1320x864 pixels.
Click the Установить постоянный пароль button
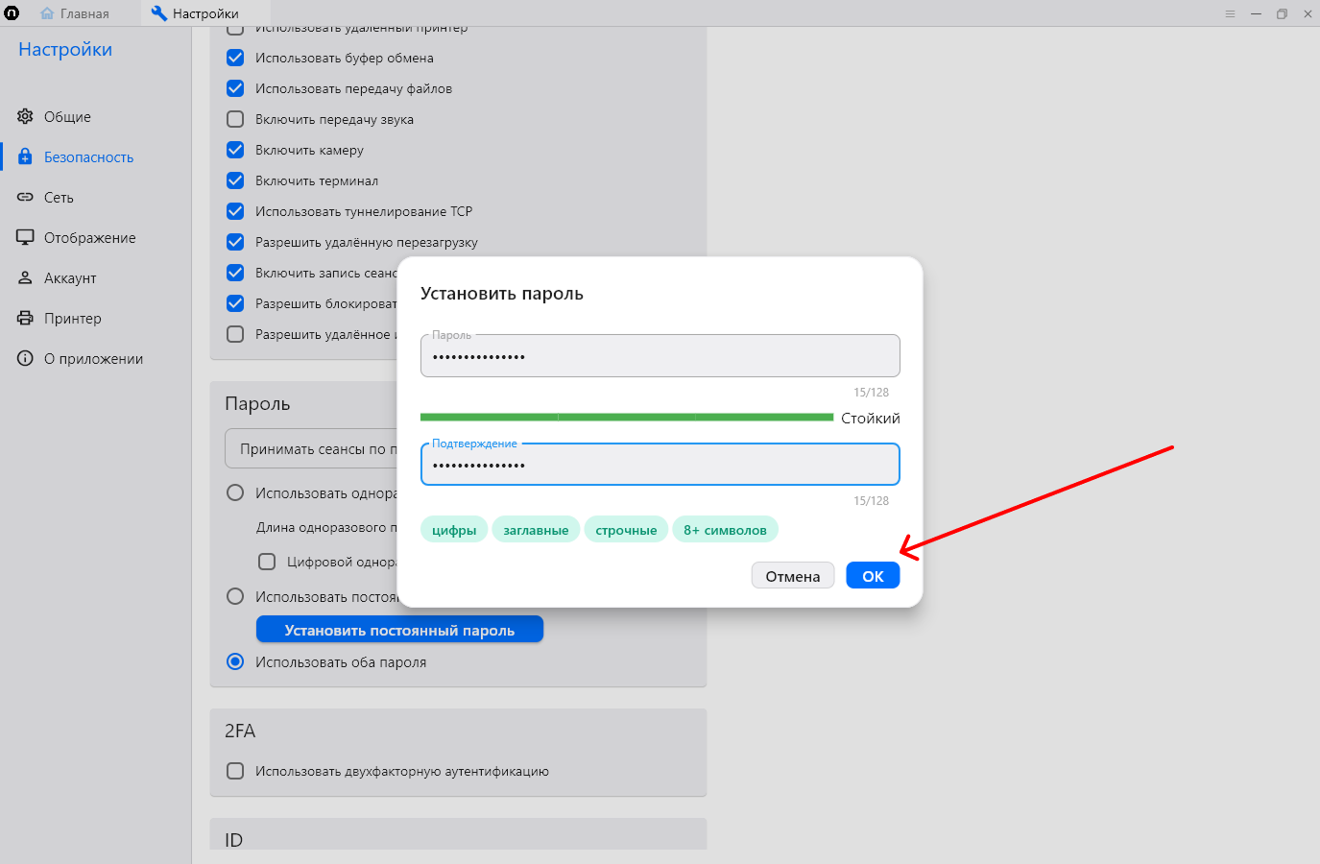[x=399, y=630]
